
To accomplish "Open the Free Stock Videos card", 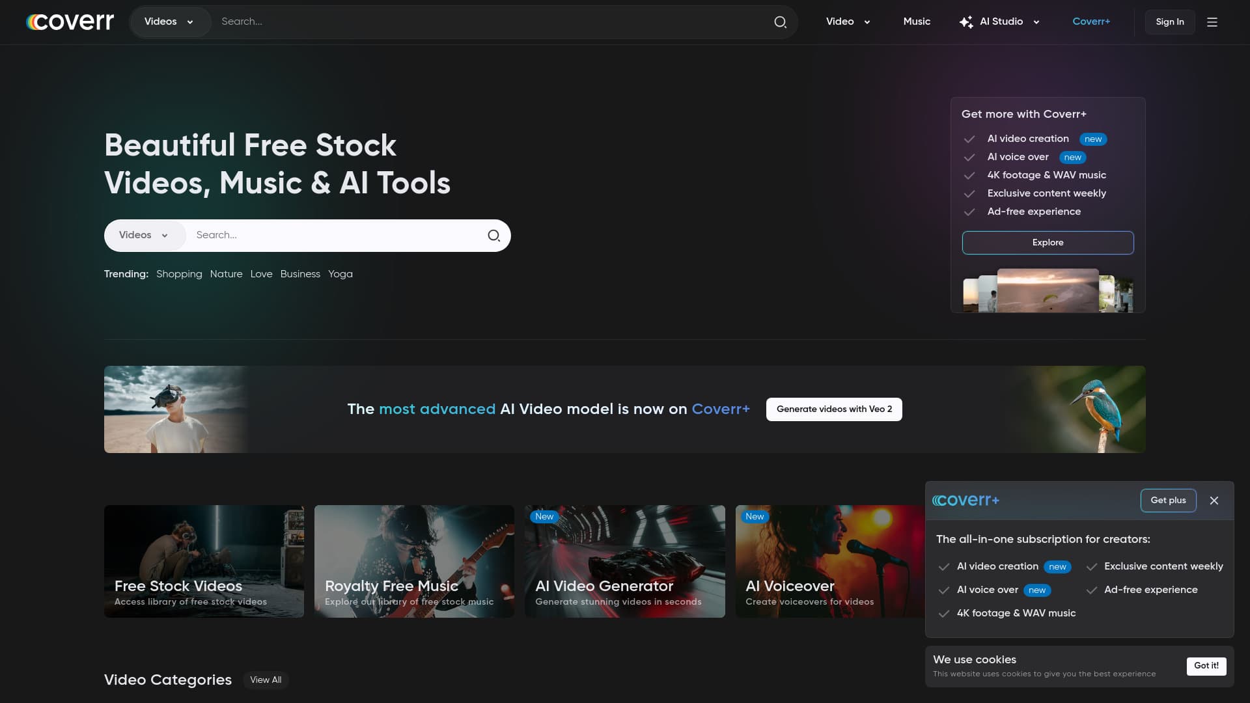I will 204,561.
